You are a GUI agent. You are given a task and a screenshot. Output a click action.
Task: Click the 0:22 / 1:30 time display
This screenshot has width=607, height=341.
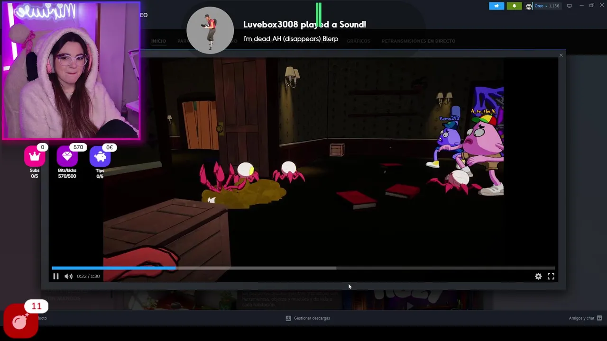point(88,276)
